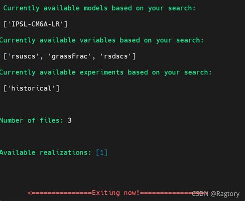Click the closing bracket after 'historical'
Image resolution: width=245 pixels, height=201 pixels.
tap(58, 88)
